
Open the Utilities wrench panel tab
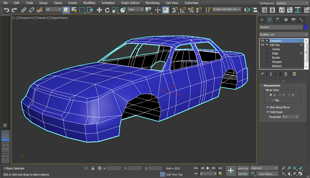click(301, 20)
